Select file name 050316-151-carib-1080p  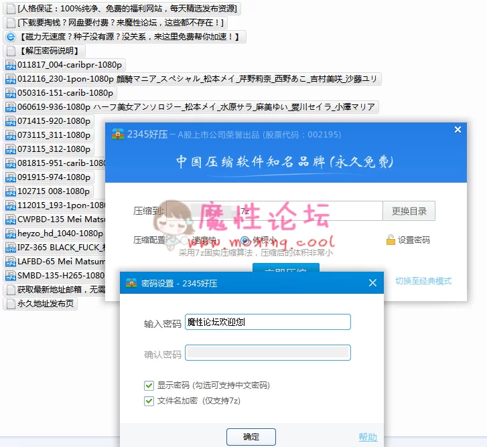click(x=65, y=93)
